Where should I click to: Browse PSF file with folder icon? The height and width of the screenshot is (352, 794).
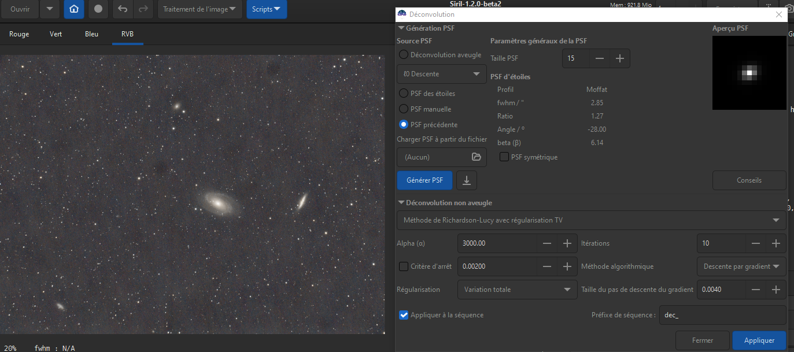(477, 157)
